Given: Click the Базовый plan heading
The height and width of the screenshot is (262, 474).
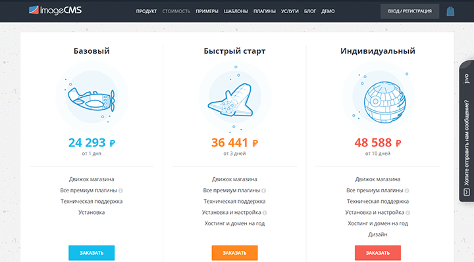Looking at the screenshot, I should click(92, 51).
